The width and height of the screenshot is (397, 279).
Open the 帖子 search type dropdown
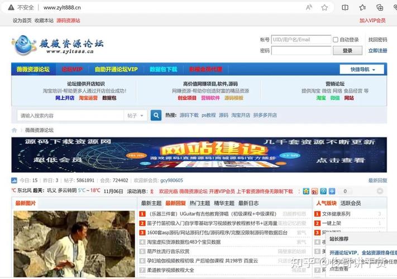136,116
